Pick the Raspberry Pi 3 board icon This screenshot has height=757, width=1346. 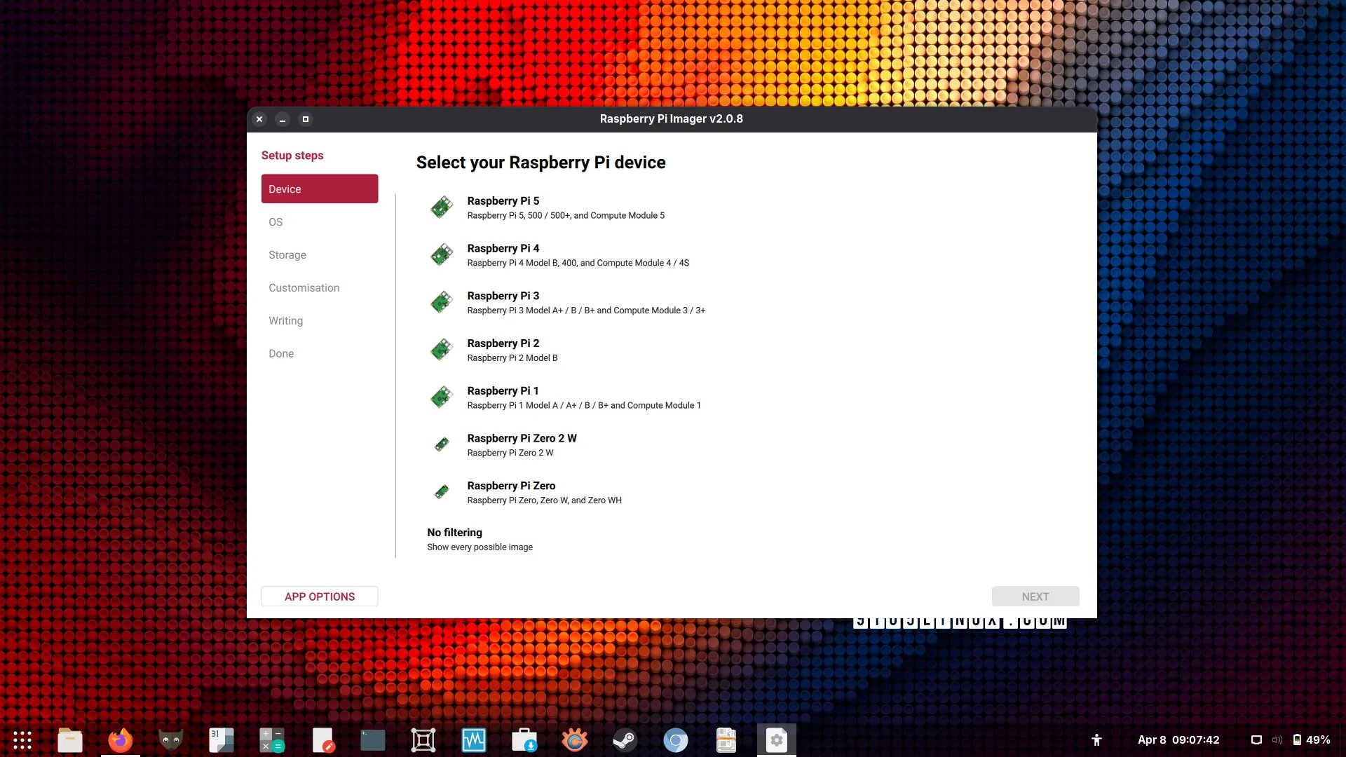point(442,303)
